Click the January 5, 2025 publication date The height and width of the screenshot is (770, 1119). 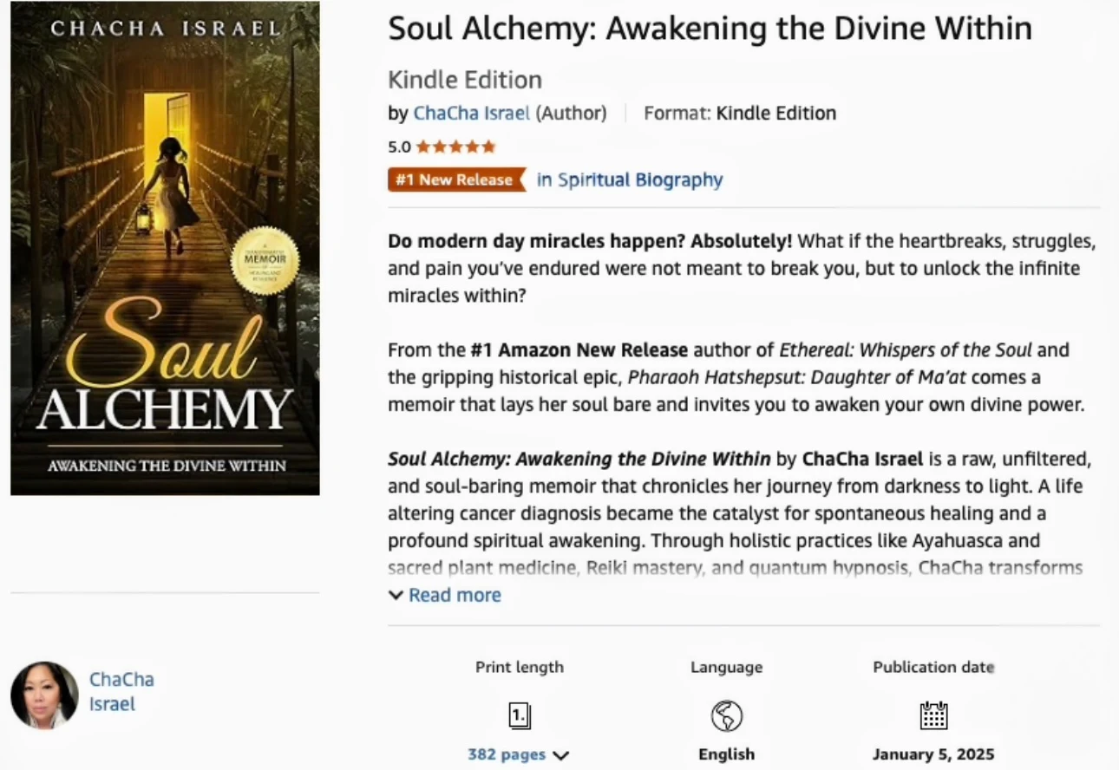933,754
